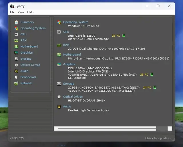183x147 pixels.
Task: Click the Peripherals mouse icon in sidebar
Action: pos(16,77)
